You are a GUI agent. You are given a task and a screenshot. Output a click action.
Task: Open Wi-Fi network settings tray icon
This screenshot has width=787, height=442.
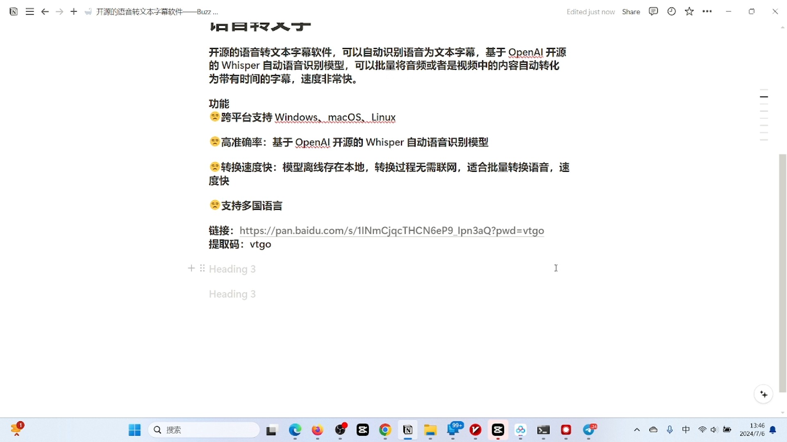(702, 430)
